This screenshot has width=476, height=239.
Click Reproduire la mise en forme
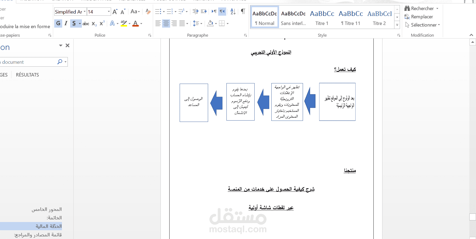click(x=25, y=27)
